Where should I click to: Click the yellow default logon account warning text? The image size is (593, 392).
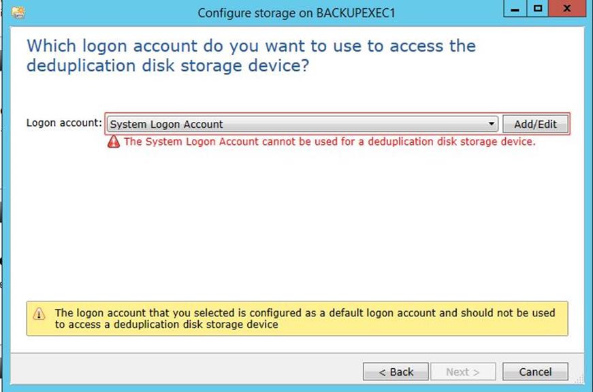point(305,318)
